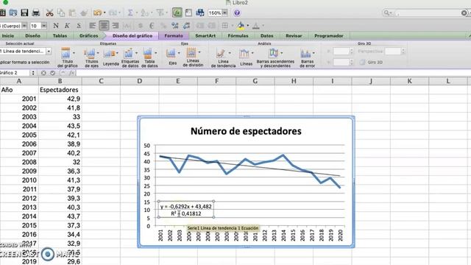Open the Líneas de división menu
Screen dimensions: 471x265
click(193, 57)
